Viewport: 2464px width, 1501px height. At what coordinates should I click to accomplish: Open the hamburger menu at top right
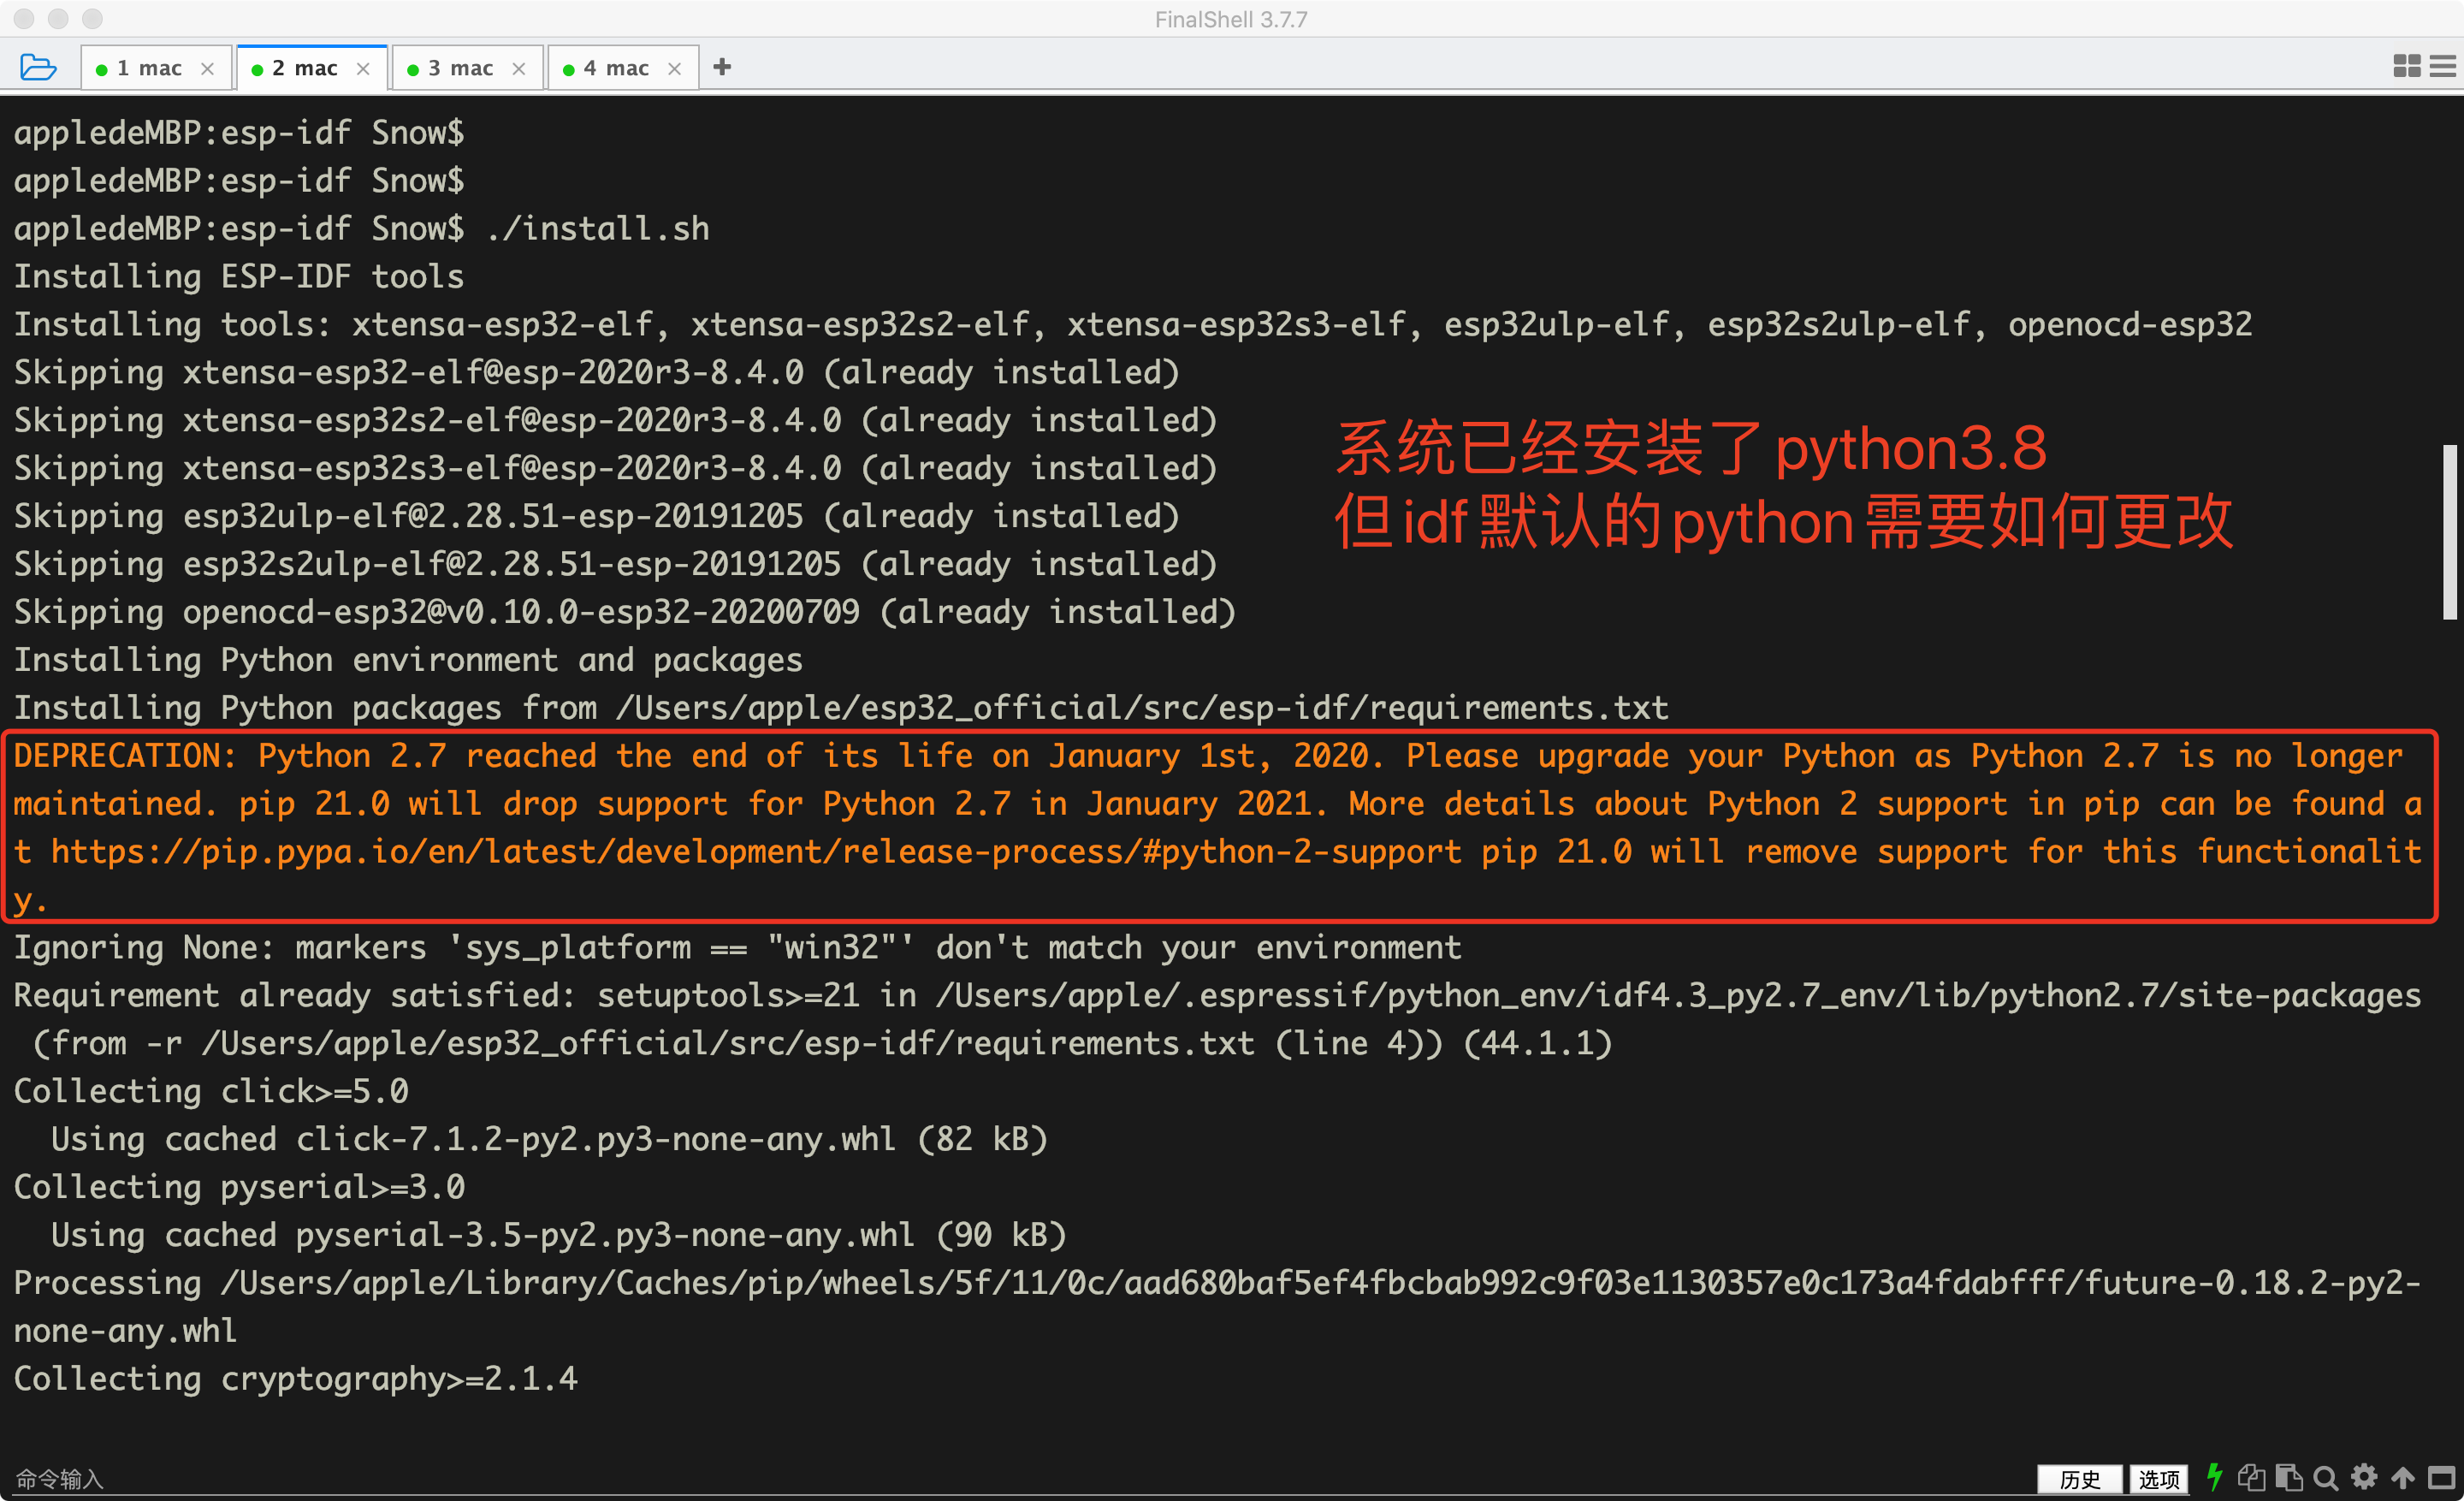coord(2444,67)
